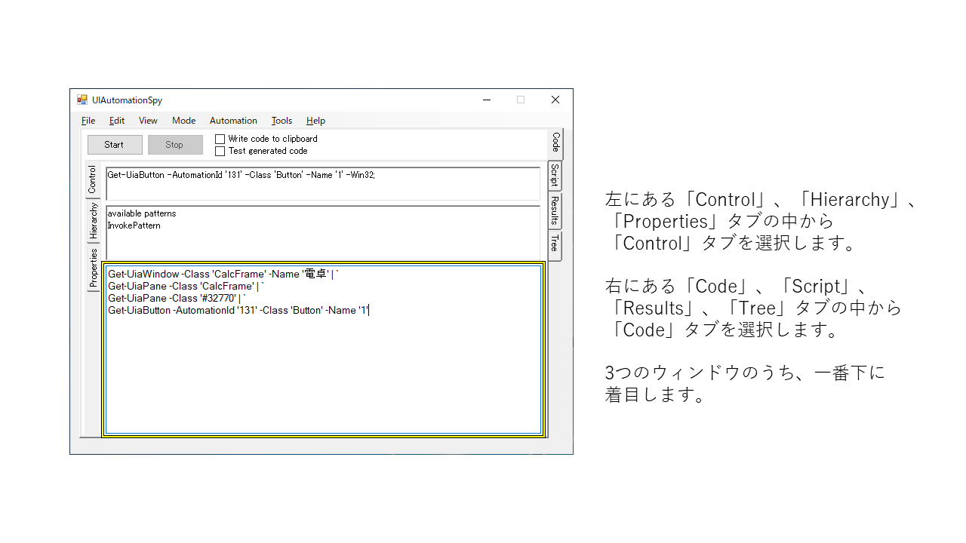Open the File menu
The height and width of the screenshot is (543, 966).
point(88,121)
